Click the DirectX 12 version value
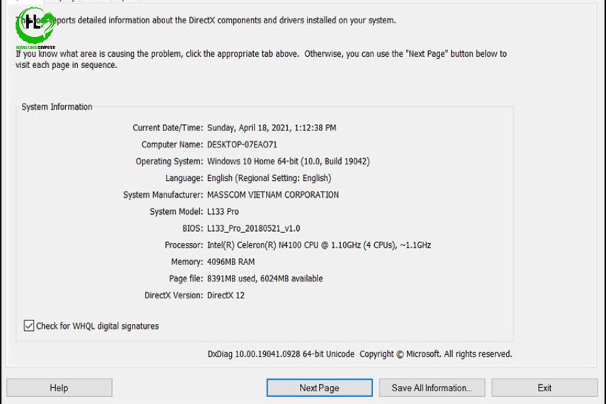This screenshot has width=606, height=404. tap(225, 296)
